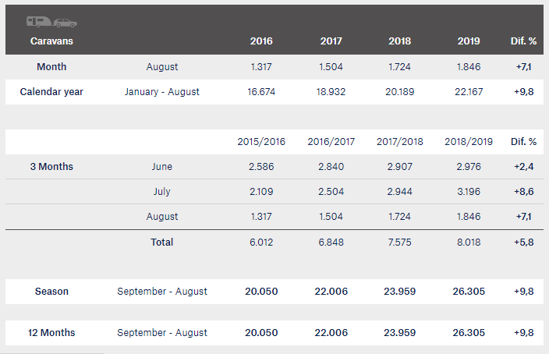549x354 pixels.
Task: Click the 2019 column header
Action: 469,41
